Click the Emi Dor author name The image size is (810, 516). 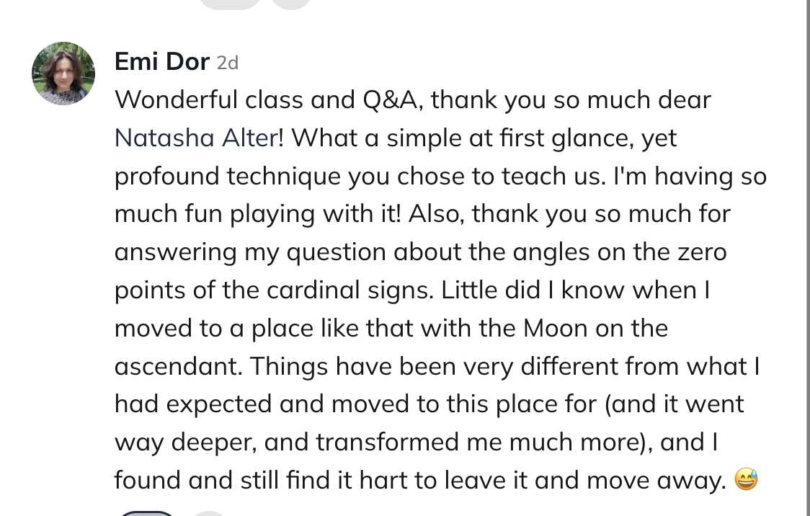pyautogui.click(x=161, y=62)
